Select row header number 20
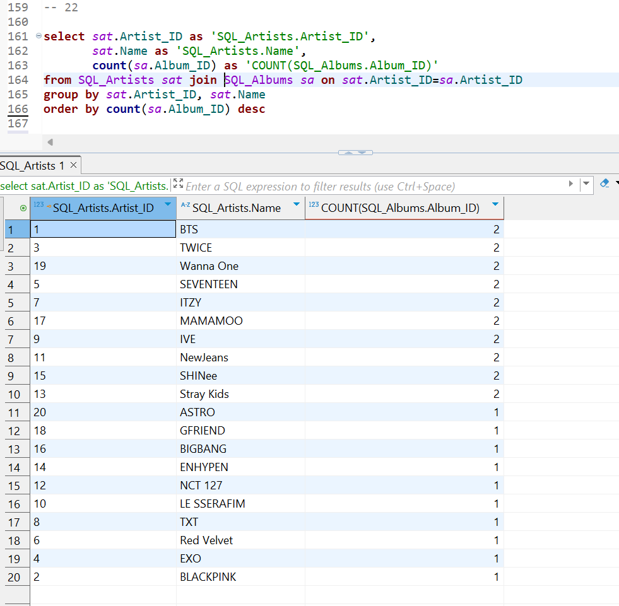Viewport: 619px width, 606px height. 18,577
